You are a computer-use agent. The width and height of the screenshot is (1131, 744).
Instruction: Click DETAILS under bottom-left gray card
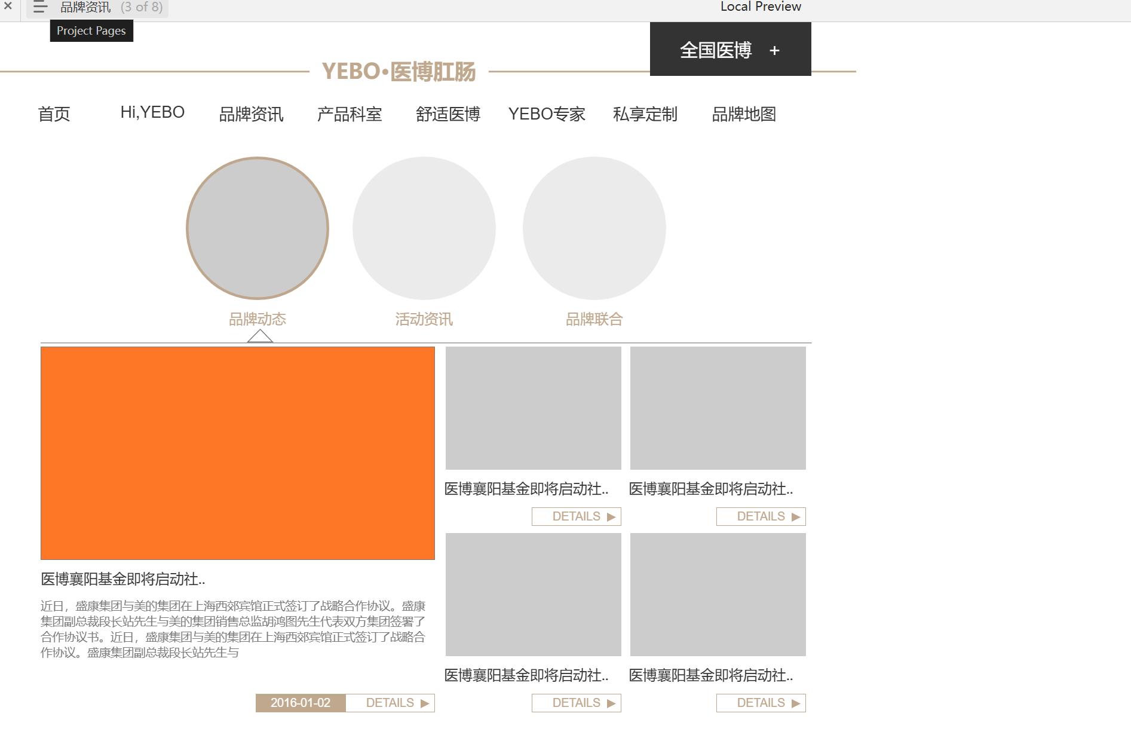tap(577, 703)
